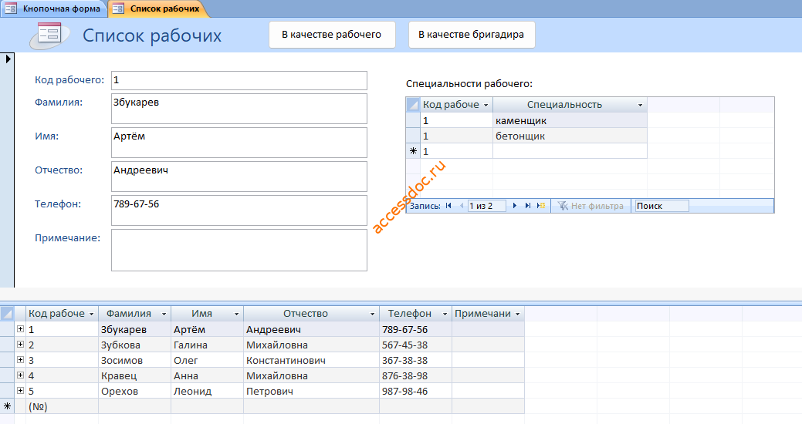Click the empty Примечание field
The height and width of the screenshot is (424, 802).
tap(239, 250)
